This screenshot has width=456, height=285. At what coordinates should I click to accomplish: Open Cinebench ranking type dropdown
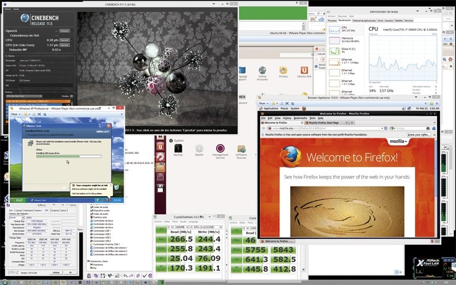tap(24, 96)
